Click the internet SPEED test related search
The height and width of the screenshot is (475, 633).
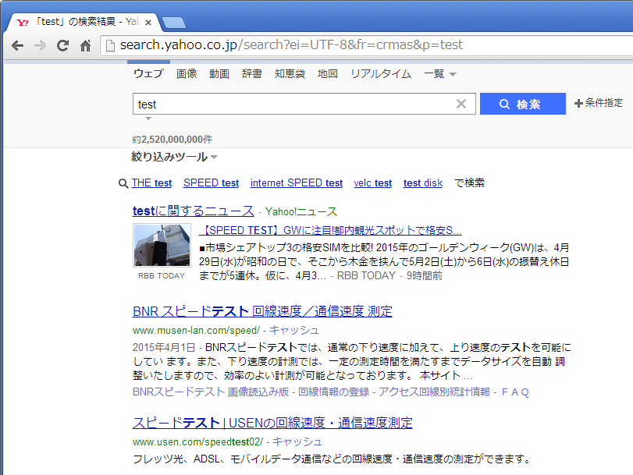(x=297, y=183)
